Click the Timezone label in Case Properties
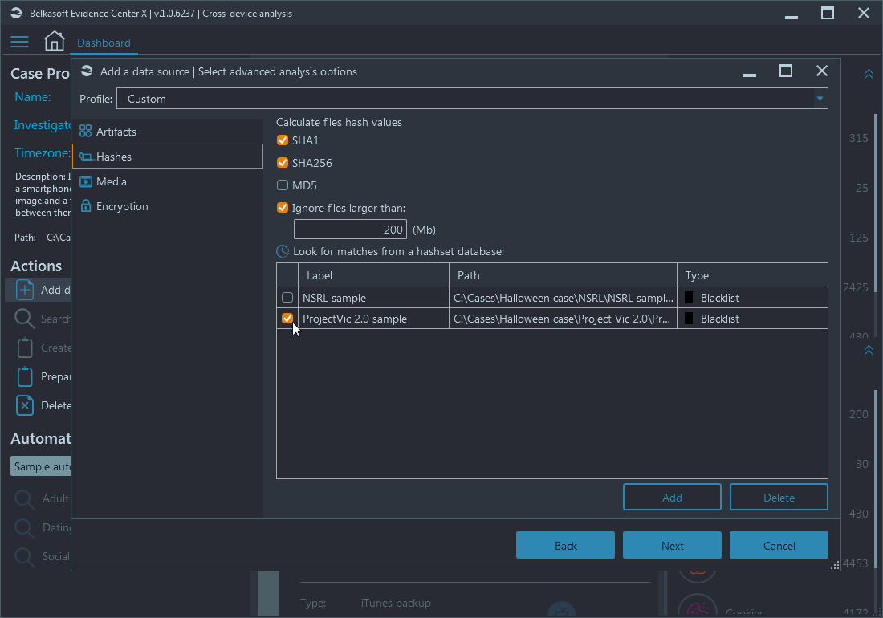The height and width of the screenshot is (618, 883). pos(43,153)
